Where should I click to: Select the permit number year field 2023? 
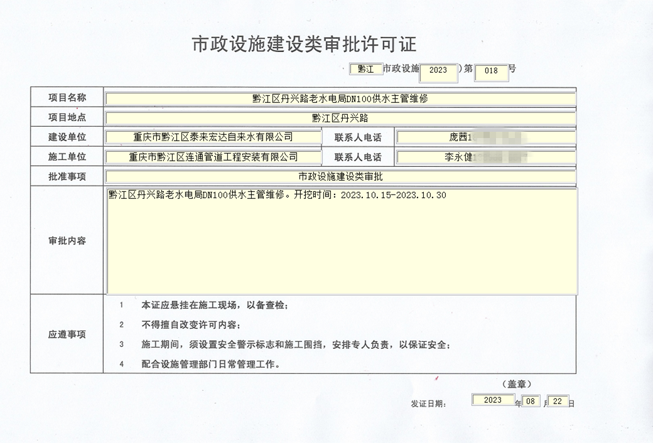[438, 73]
